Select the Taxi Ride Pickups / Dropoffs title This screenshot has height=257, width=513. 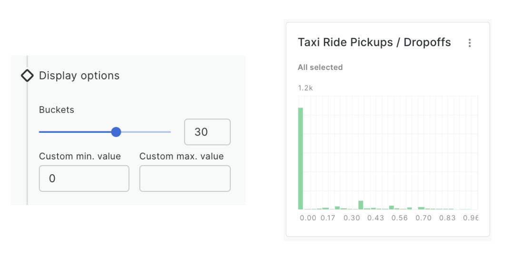[x=374, y=42]
